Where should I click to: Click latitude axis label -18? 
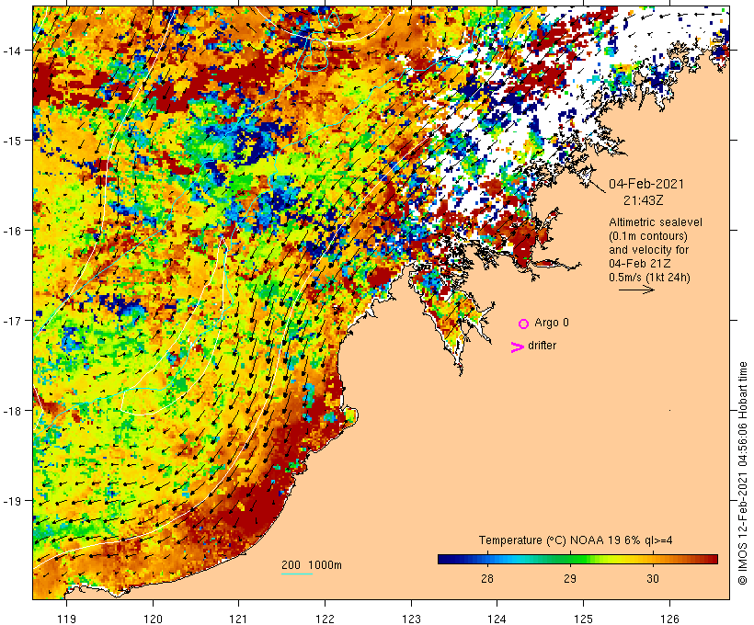tap(12, 411)
